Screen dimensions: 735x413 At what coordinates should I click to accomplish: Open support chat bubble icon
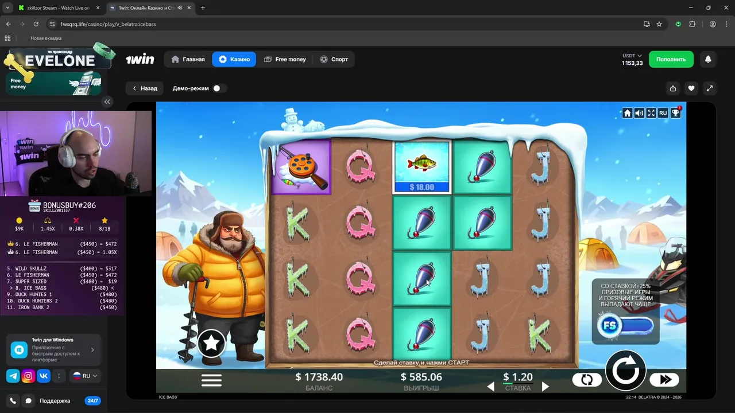coord(28,401)
